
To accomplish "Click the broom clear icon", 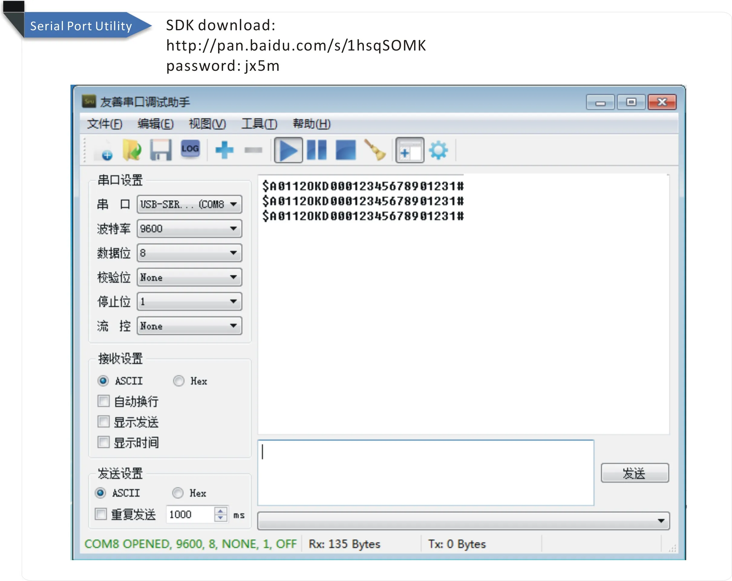I will [375, 150].
